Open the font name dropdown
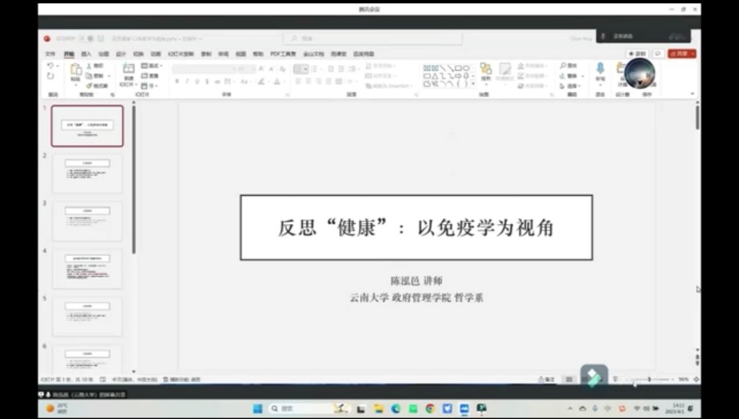739x419 pixels. [202, 69]
